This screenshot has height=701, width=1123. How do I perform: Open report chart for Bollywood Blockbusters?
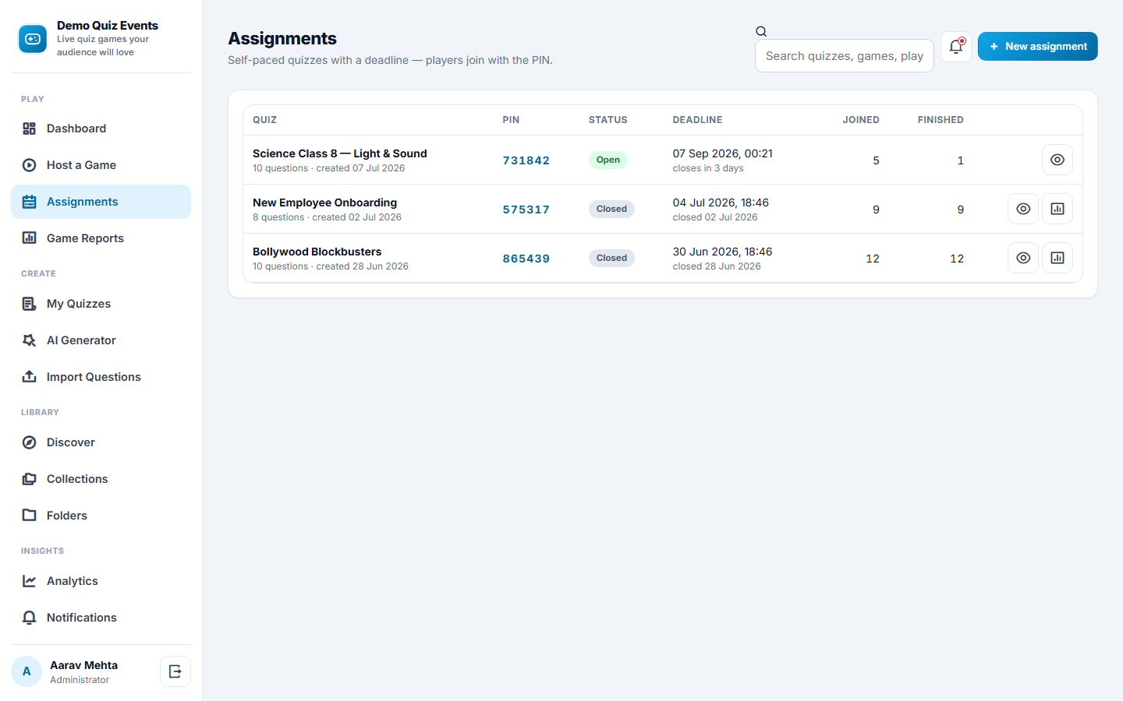(x=1057, y=258)
